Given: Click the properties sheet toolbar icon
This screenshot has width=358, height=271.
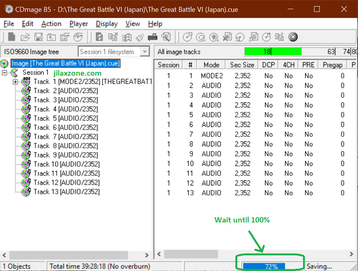Looking at the screenshot, I should (65, 37).
